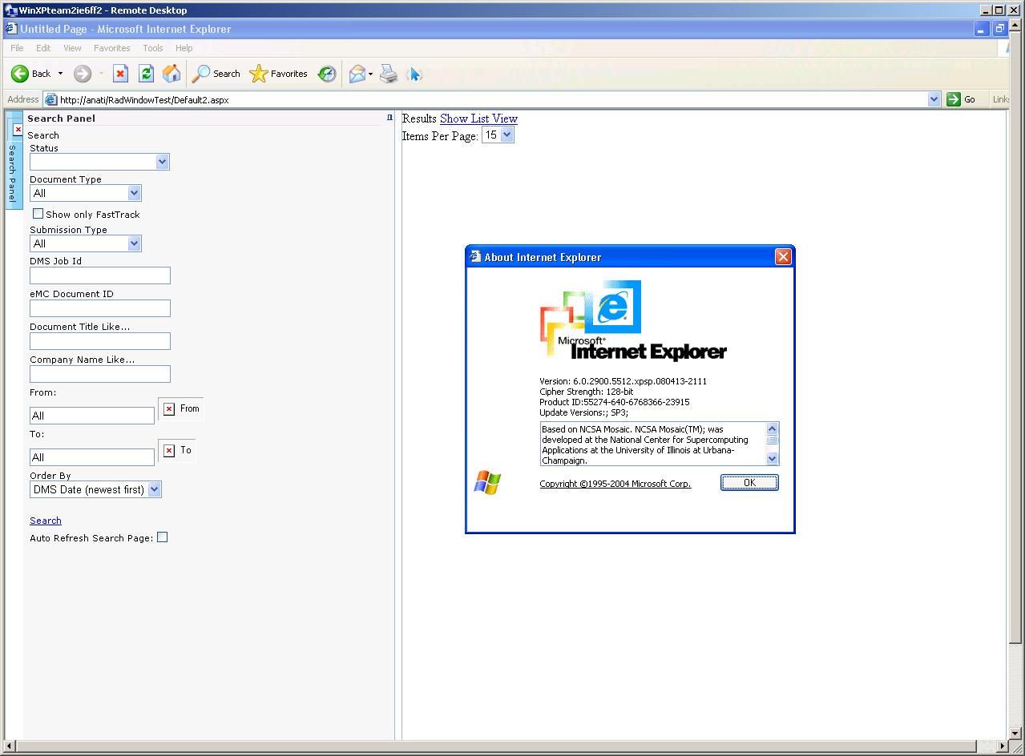Click the From date input field
The width and height of the screenshot is (1025, 756).
tap(92, 416)
